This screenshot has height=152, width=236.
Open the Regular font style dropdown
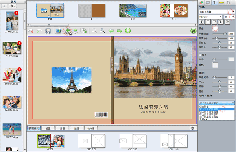210,17
